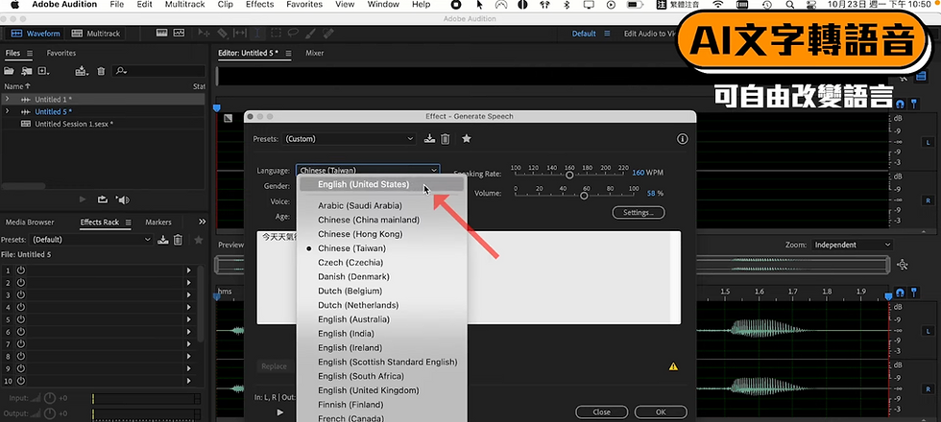Adjust the Input gain knob
Viewport: 941px width, 422px height.
pyautogui.click(x=49, y=398)
